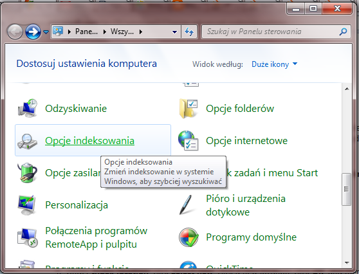Open the Duże ikony view dropdown
Image resolution: width=359 pixels, height=274 pixels.
coord(274,64)
